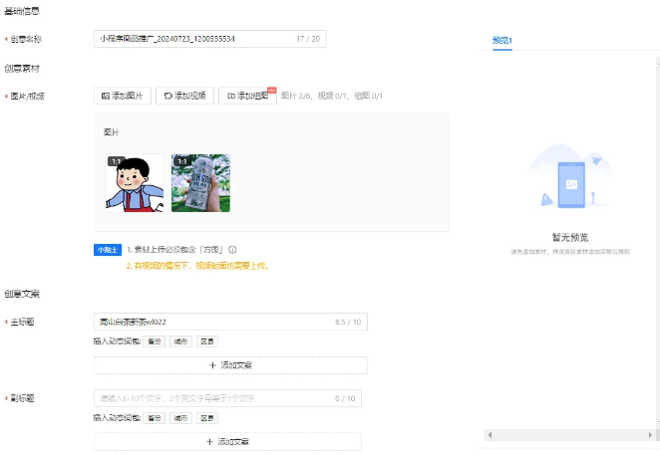Insert 城市 word pack under 主标题
This screenshot has height=454, width=660.
coord(180,341)
